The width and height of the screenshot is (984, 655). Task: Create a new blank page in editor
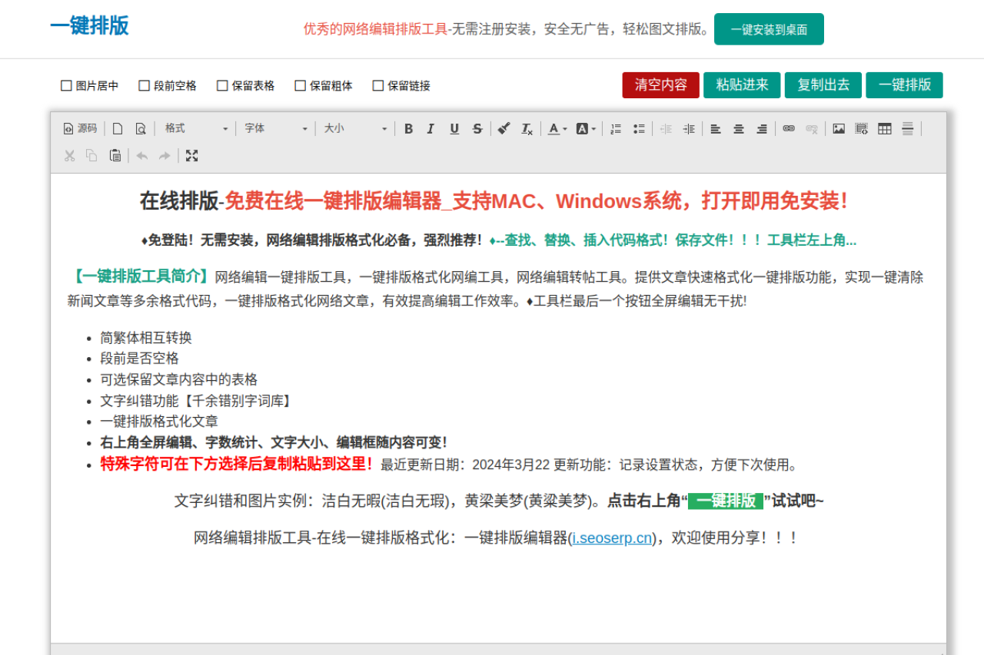click(x=118, y=128)
